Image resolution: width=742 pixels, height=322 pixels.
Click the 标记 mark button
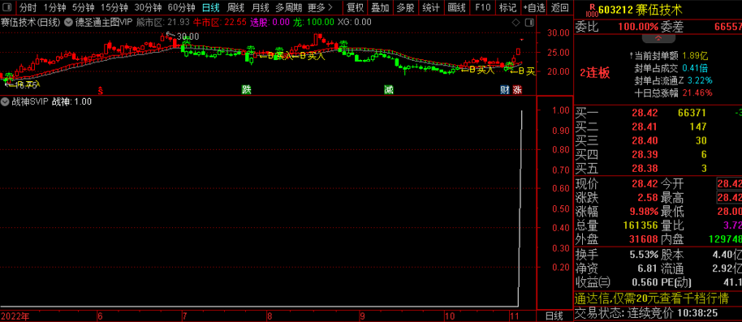(x=507, y=7)
